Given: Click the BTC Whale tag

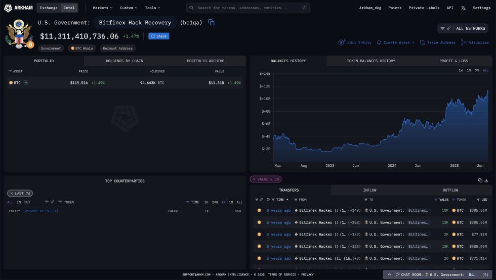Looking at the screenshot, I should pyautogui.click(x=81, y=49).
